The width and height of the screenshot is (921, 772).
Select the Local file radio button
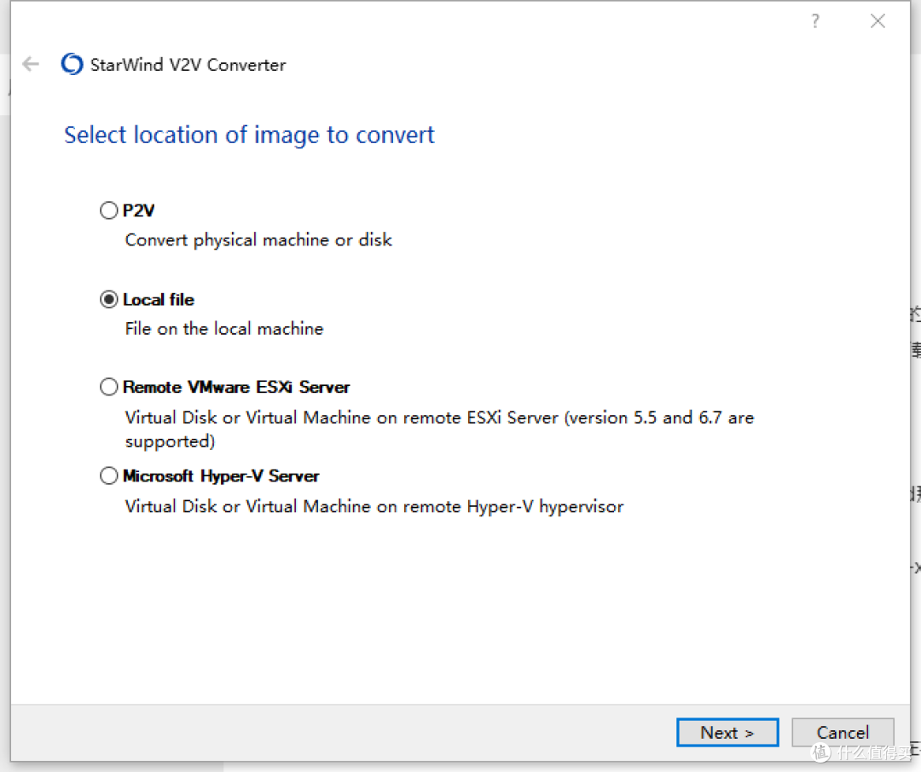(x=109, y=300)
